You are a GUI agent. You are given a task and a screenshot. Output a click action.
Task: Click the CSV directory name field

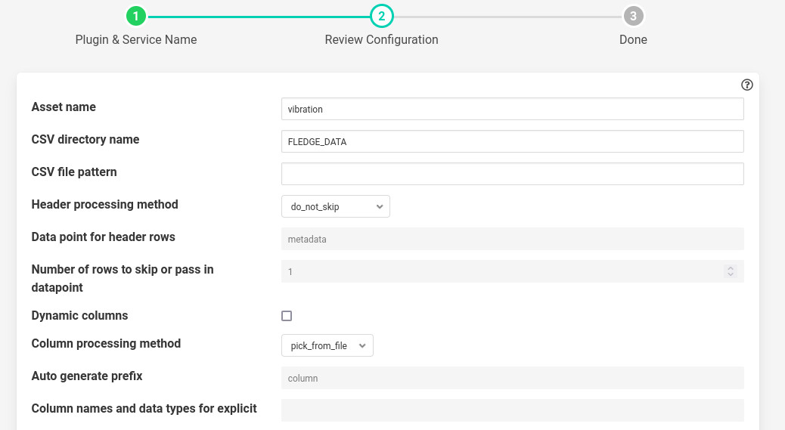tap(512, 141)
